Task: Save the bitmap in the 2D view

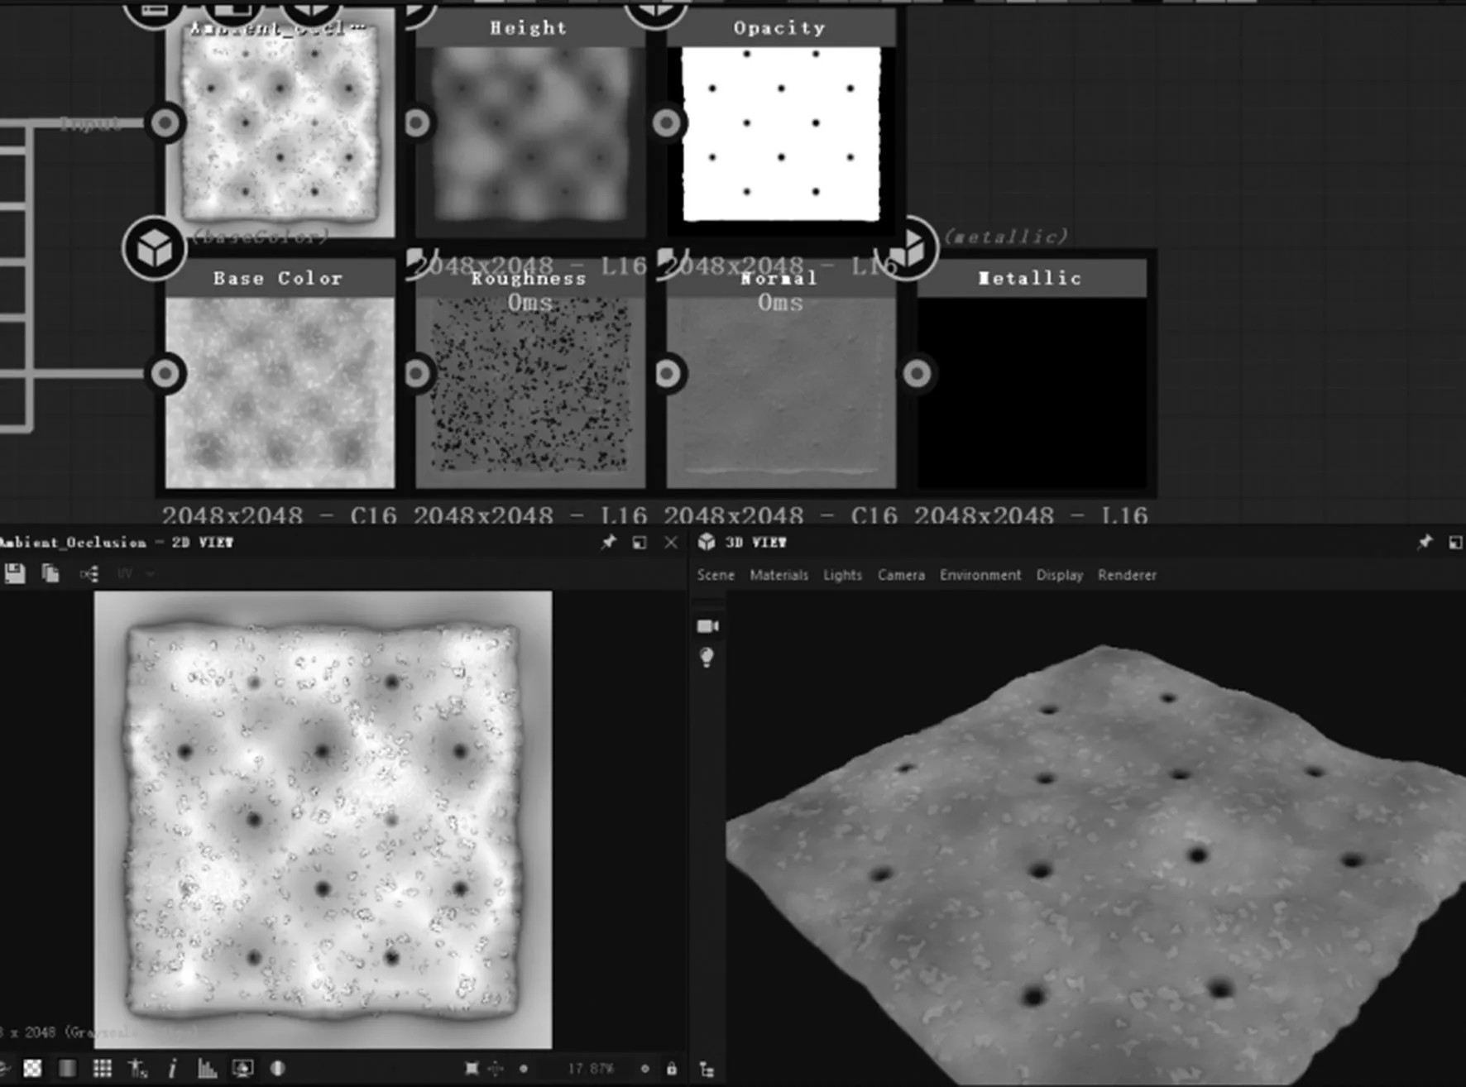Action: [x=14, y=572]
